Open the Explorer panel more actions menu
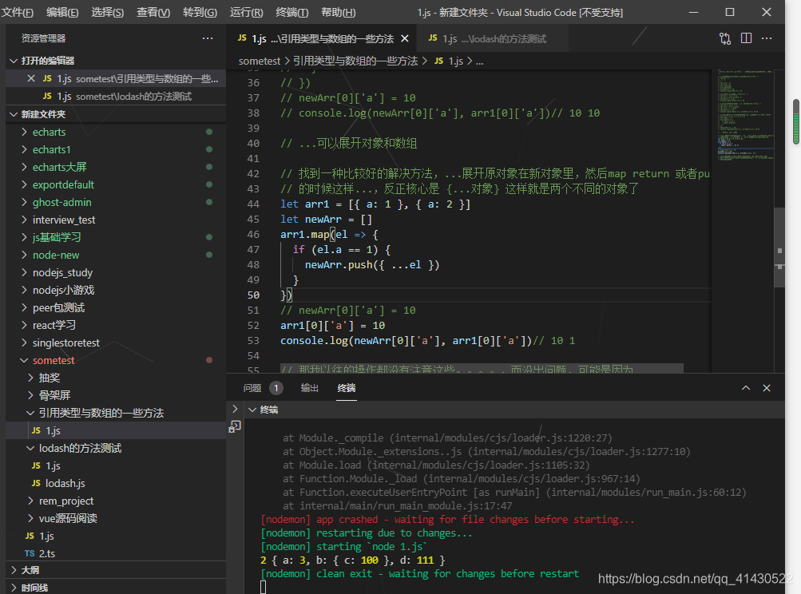Image resolution: width=801 pixels, height=594 pixels. (208, 38)
